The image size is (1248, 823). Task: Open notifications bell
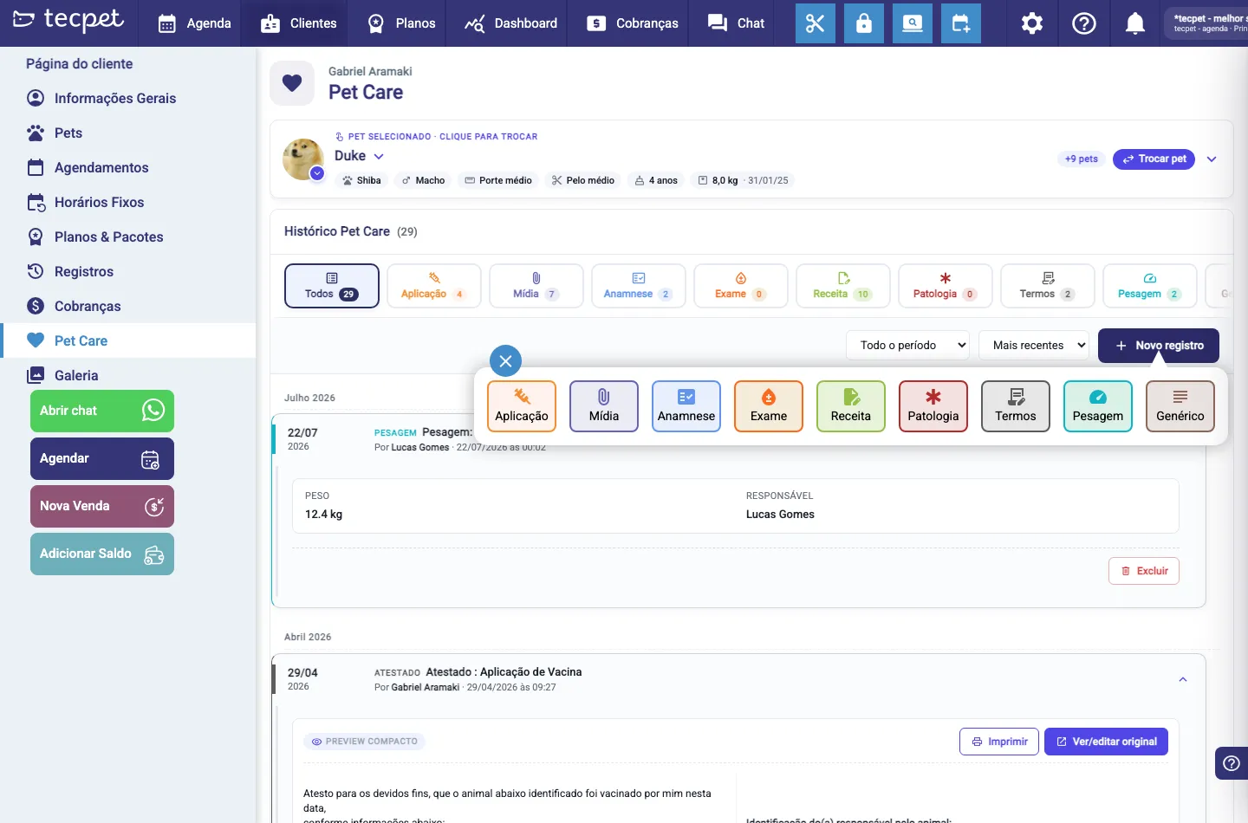[1135, 23]
